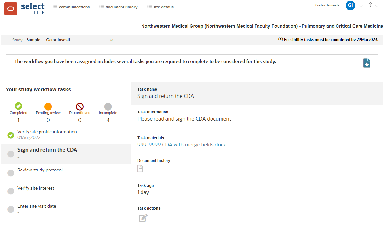This screenshot has width=387, height=234.
Task: Select the Review study protocol task
Action: click(x=40, y=170)
